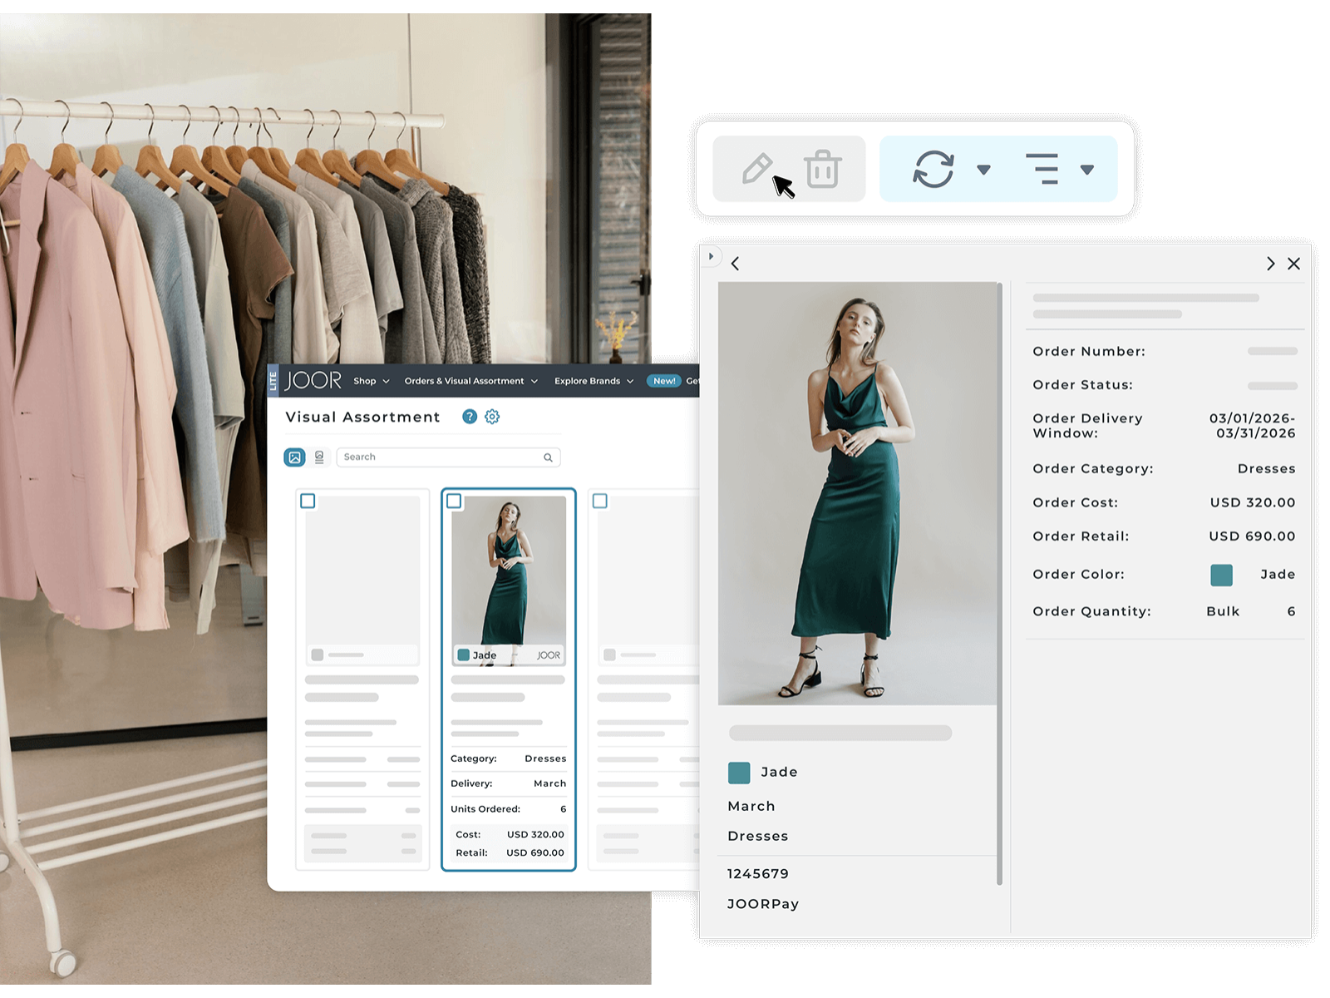
Task: Expand the sort options dropdown
Action: [x=1089, y=169]
